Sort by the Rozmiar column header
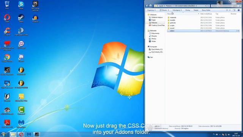This screenshot has height=137, width=243. (234, 14)
